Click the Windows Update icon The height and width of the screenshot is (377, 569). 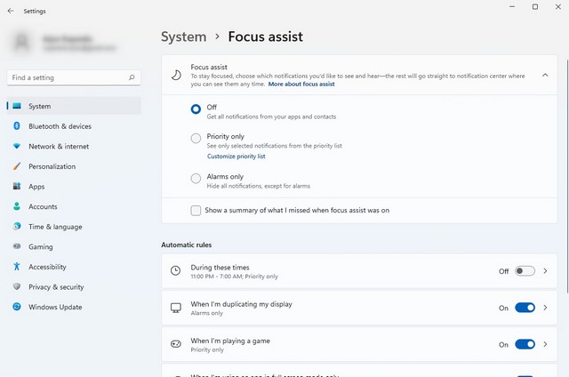tap(17, 307)
